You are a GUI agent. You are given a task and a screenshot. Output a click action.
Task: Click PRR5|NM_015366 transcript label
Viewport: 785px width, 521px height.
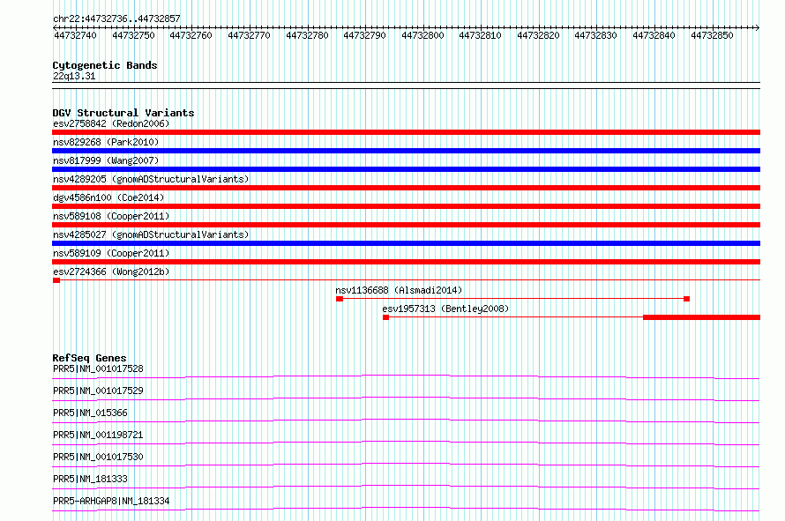tap(90, 413)
